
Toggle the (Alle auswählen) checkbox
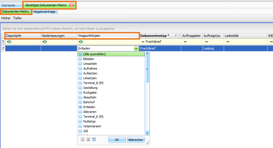coord(80,54)
